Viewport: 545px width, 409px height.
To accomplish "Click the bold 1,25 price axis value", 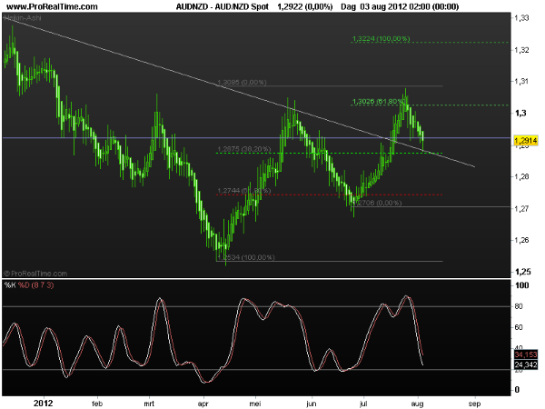I will click(522, 272).
